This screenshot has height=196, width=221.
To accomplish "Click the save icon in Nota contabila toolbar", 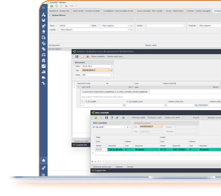I will pyautogui.click(x=106, y=118).
